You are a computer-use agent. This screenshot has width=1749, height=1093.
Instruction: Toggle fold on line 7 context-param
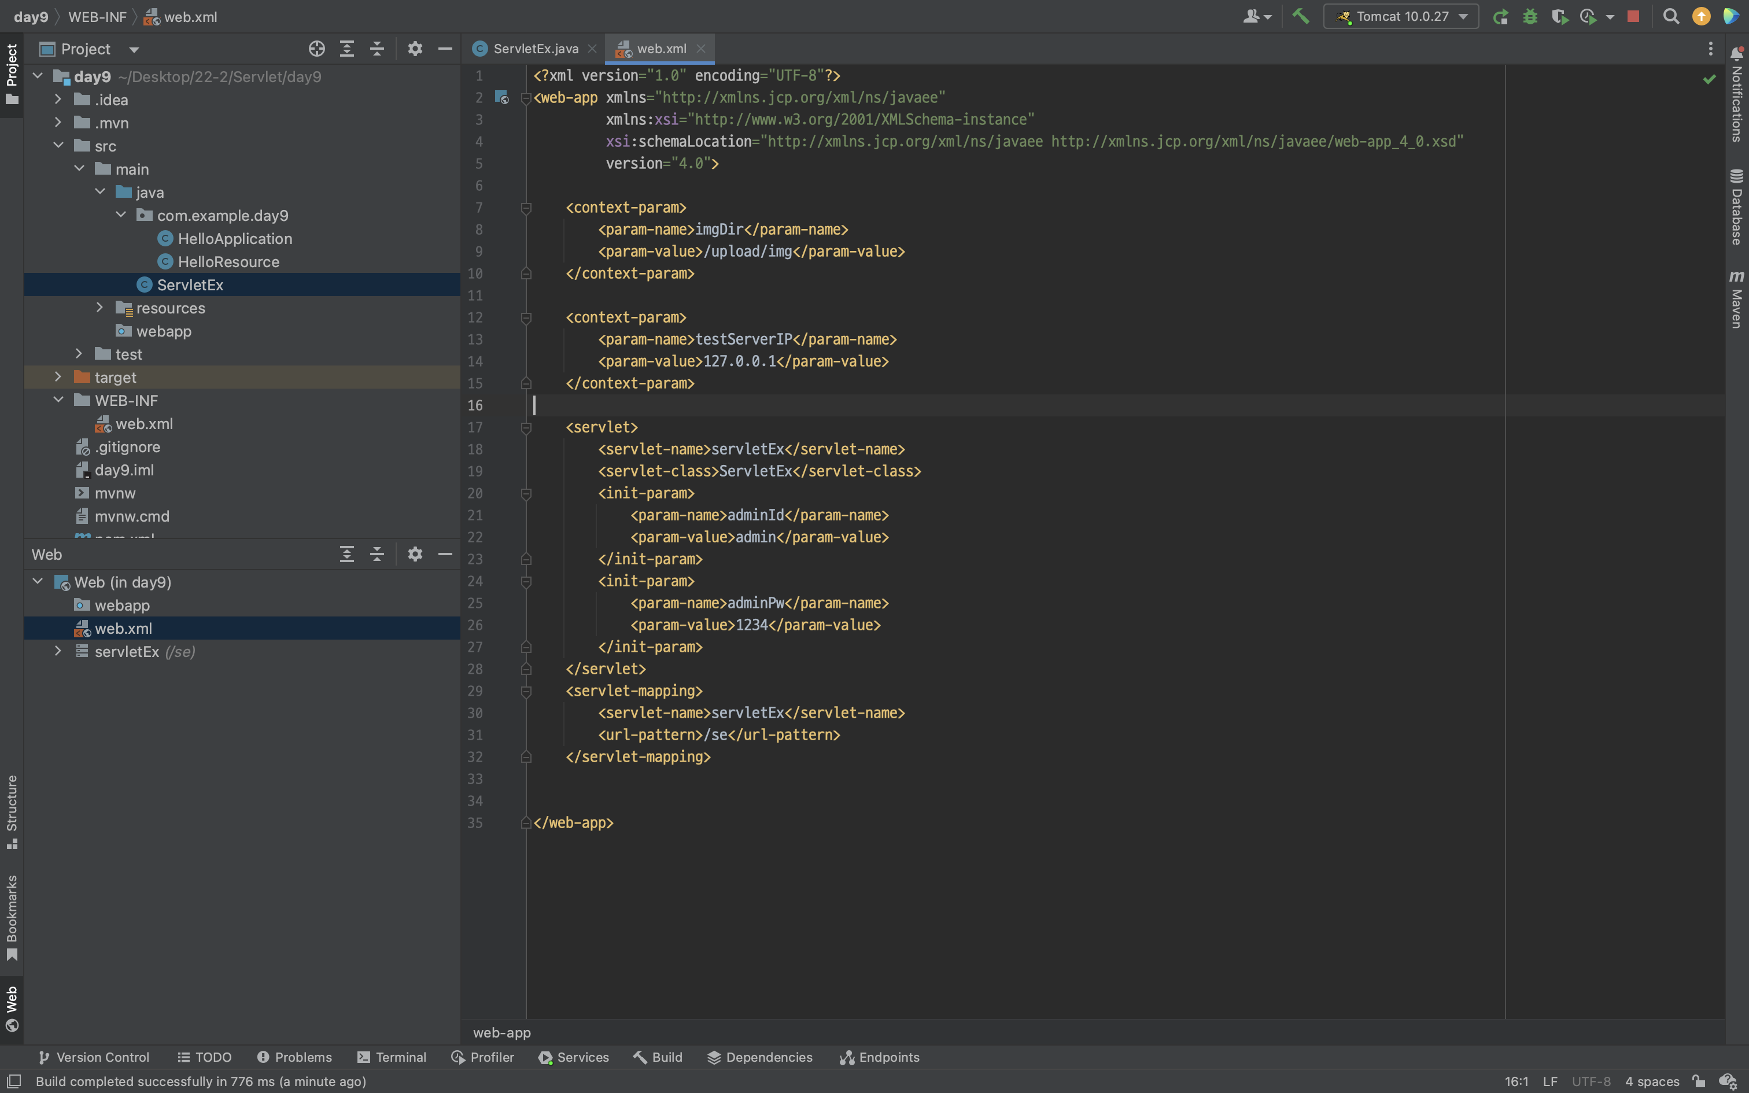[x=526, y=208]
